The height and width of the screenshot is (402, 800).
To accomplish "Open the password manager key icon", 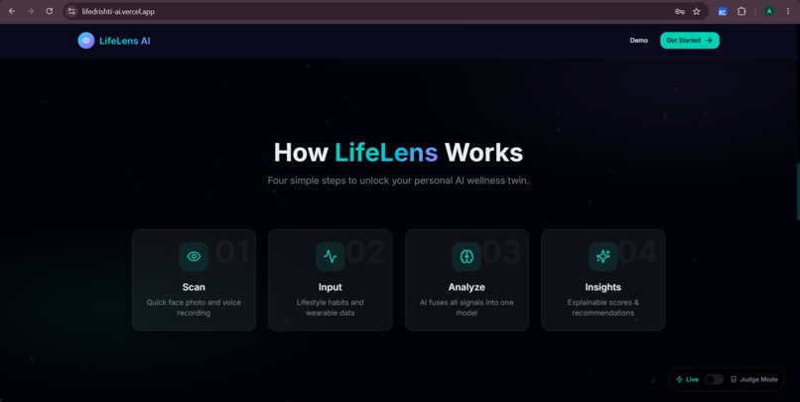I will click(680, 11).
